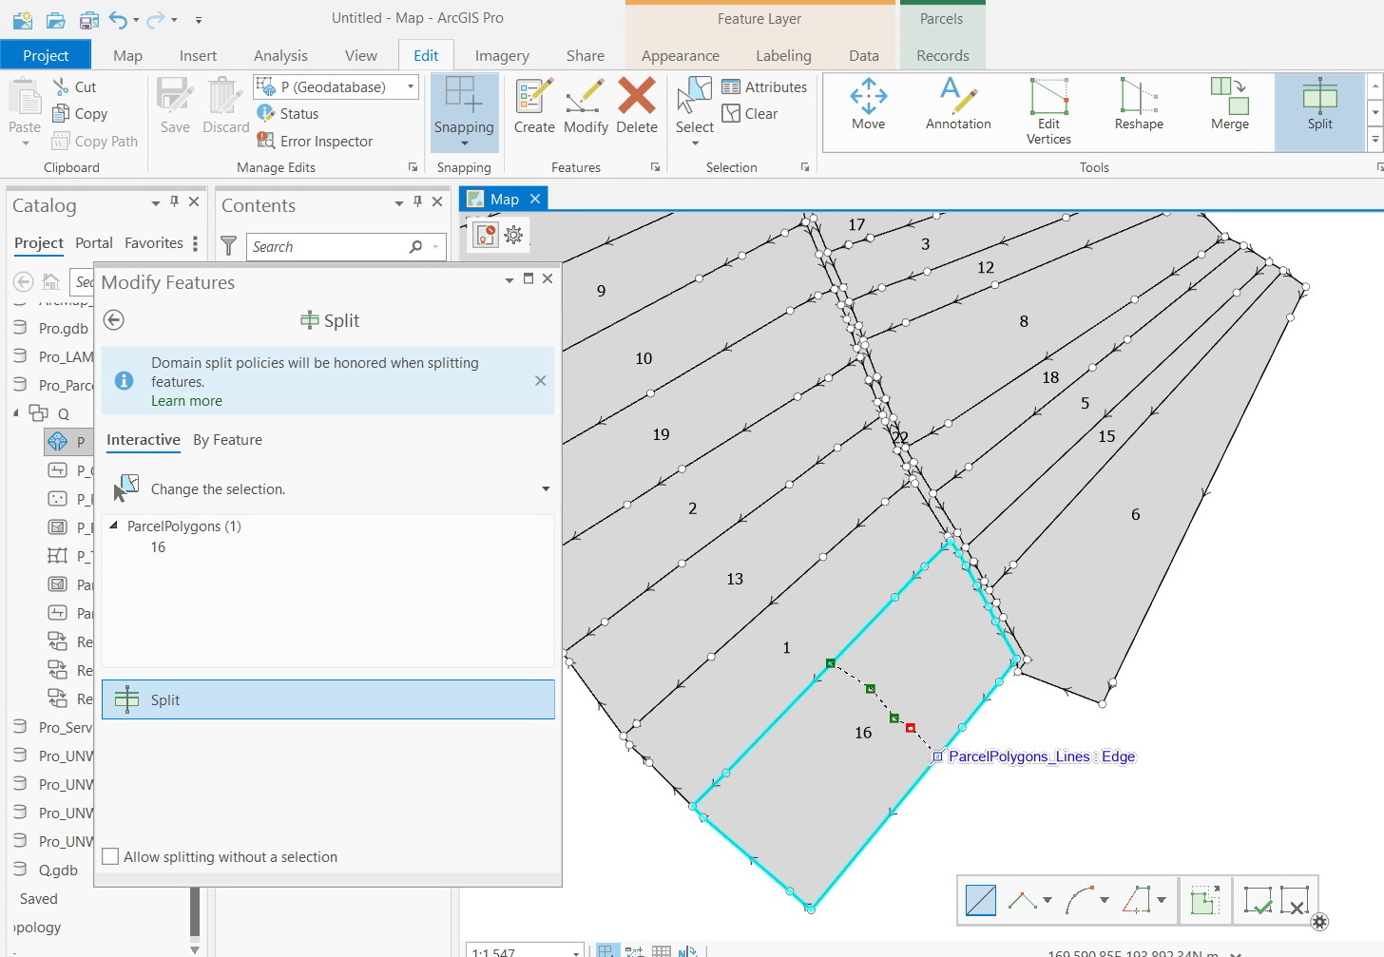Select the Merge tool

pyautogui.click(x=1230, y=105)
